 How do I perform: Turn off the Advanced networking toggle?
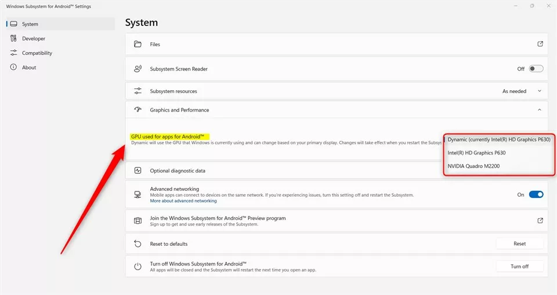point(536,194)
